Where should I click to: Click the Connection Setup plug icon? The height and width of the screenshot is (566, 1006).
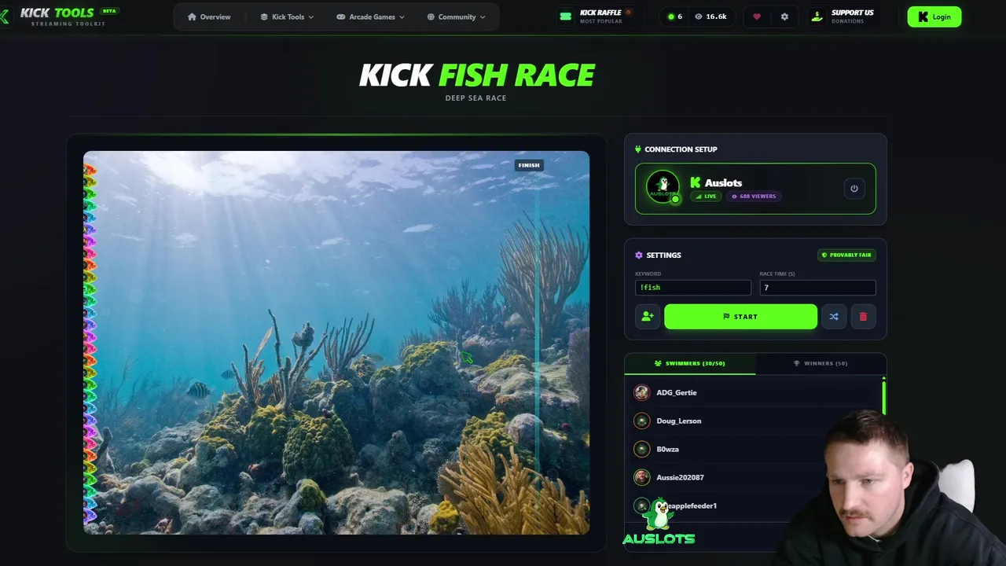pos(638,149)
